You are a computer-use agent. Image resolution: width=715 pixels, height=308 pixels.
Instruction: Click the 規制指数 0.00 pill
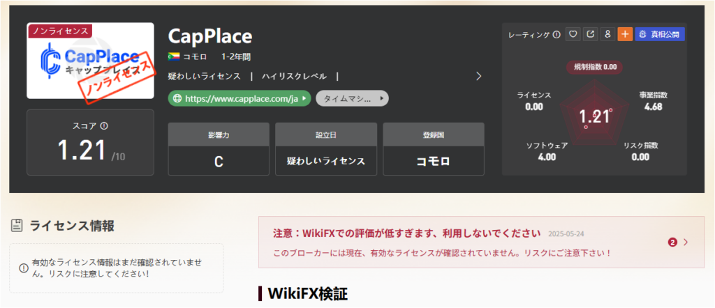[595, 67]
